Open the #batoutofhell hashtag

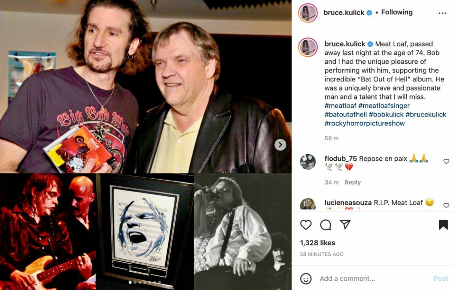pyautogui.click(x=346, y=114)
